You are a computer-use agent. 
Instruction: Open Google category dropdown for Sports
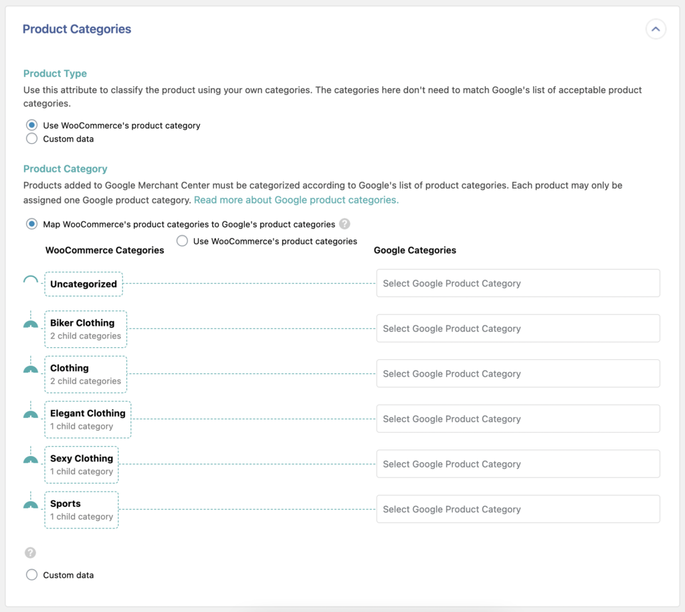(518, 509)
